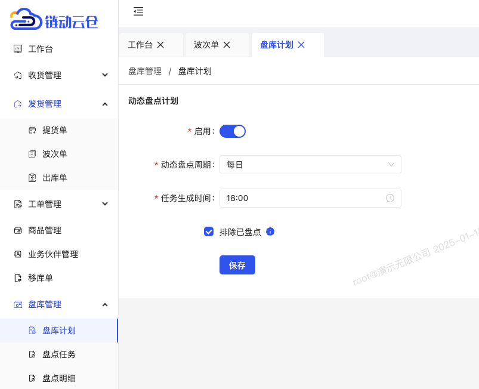Click the info icon beside 排除已盘点

pyautogui.click(x=270, y=231)
